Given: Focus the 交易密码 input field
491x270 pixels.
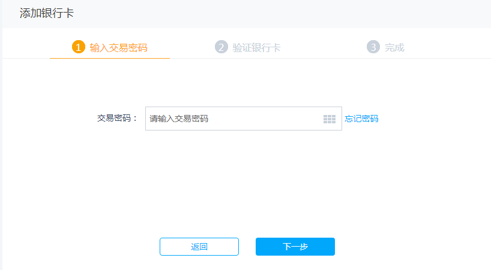Looking at the screenshot, I should click(244, 119).
